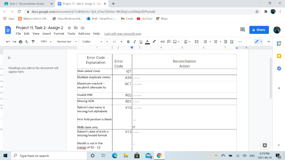285x160 pixels.
Task: Toggle underline formatting
Action: (141, 42)
